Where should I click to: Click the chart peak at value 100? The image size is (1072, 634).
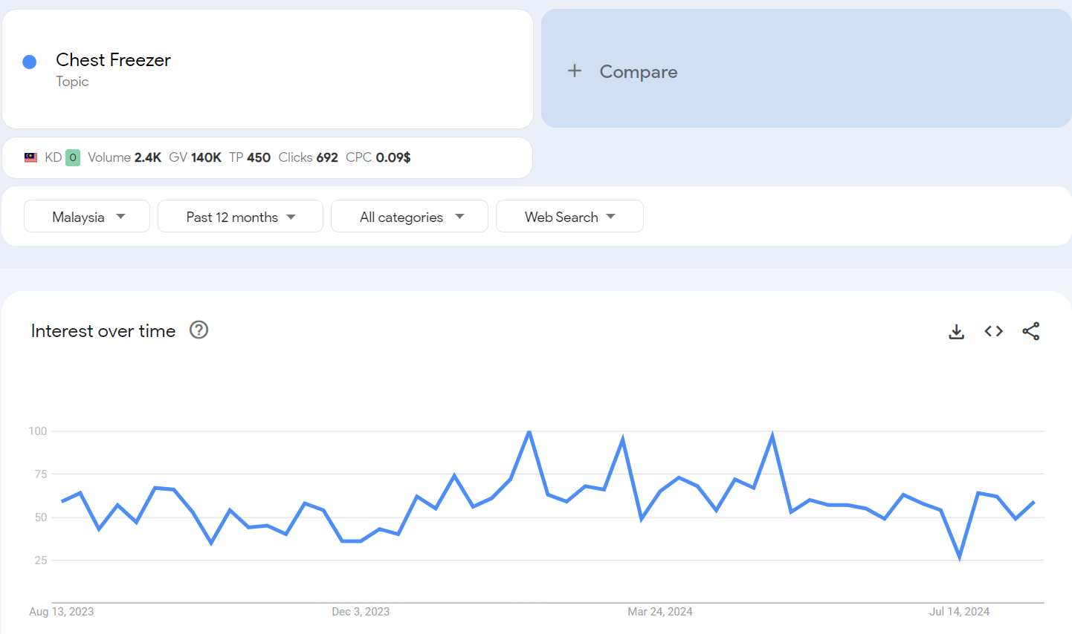[529, 431]
